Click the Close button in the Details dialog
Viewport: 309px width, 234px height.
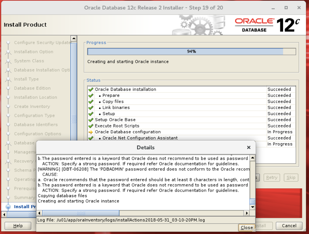click(246, 227)
